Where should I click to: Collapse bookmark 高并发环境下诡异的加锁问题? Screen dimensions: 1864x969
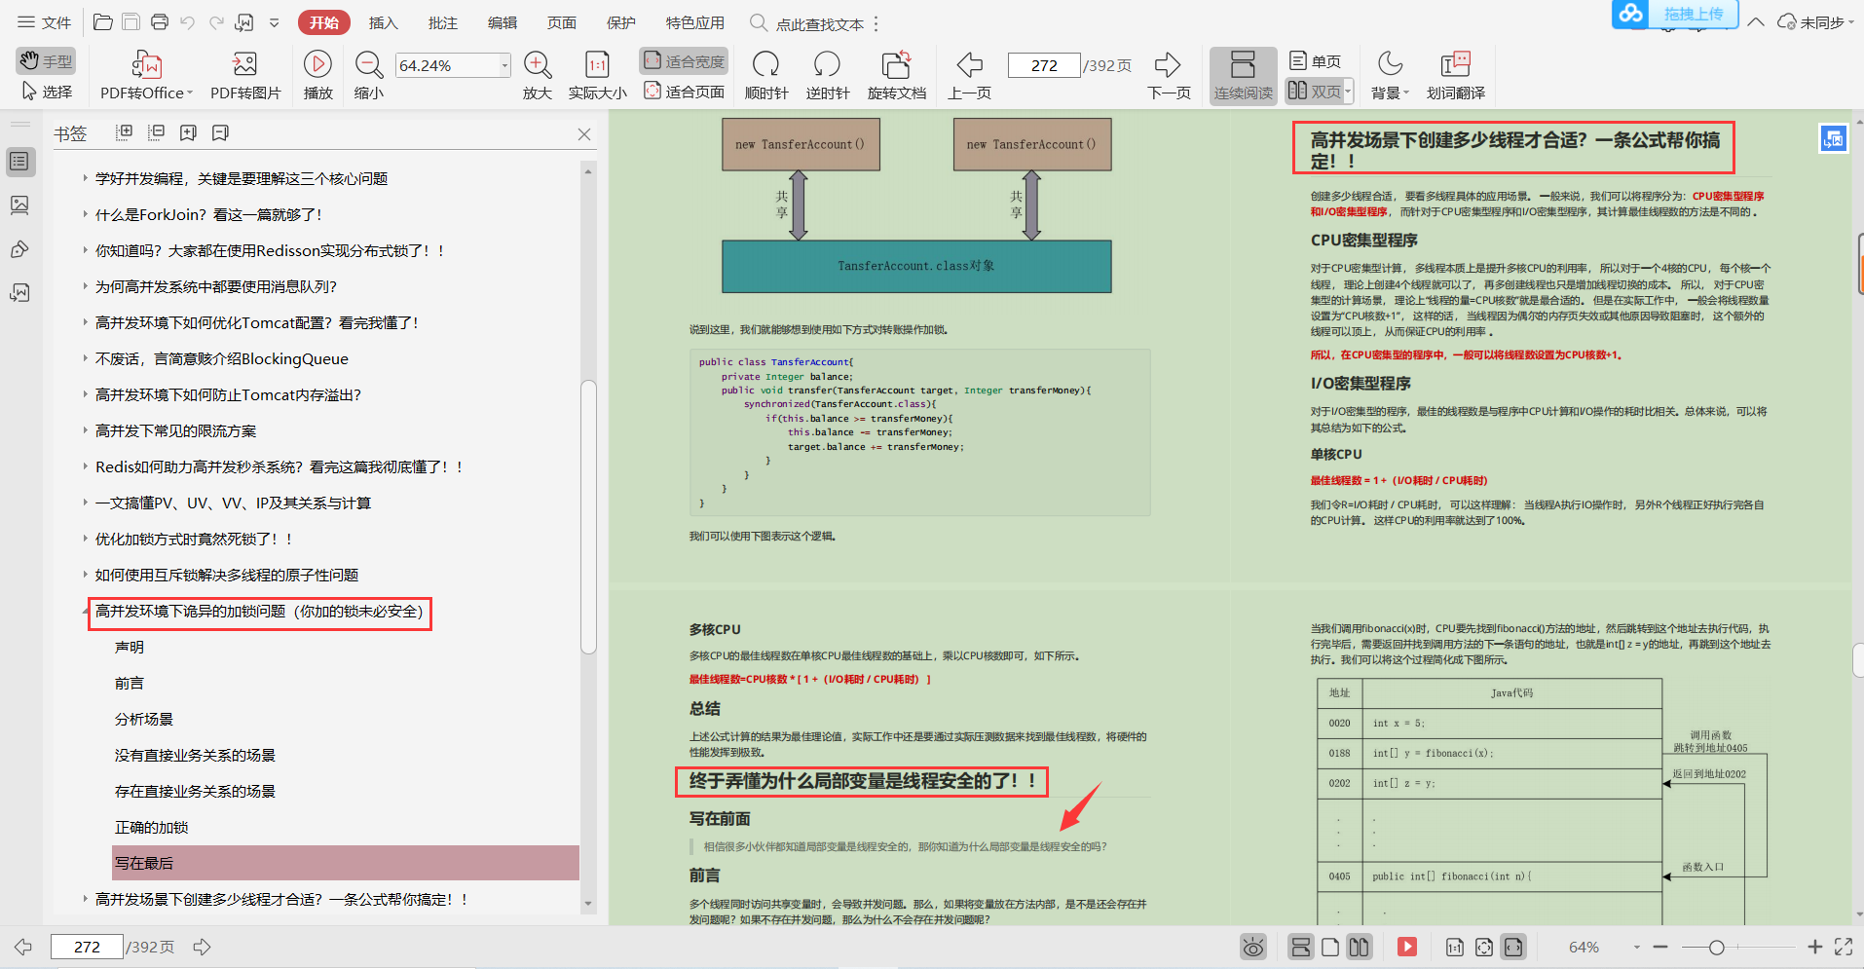coord(85,612)
